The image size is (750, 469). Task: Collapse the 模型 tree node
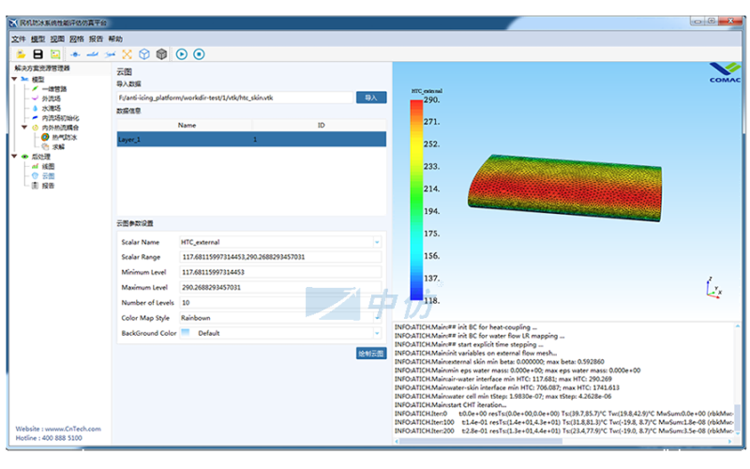click(x=14, y=79)
